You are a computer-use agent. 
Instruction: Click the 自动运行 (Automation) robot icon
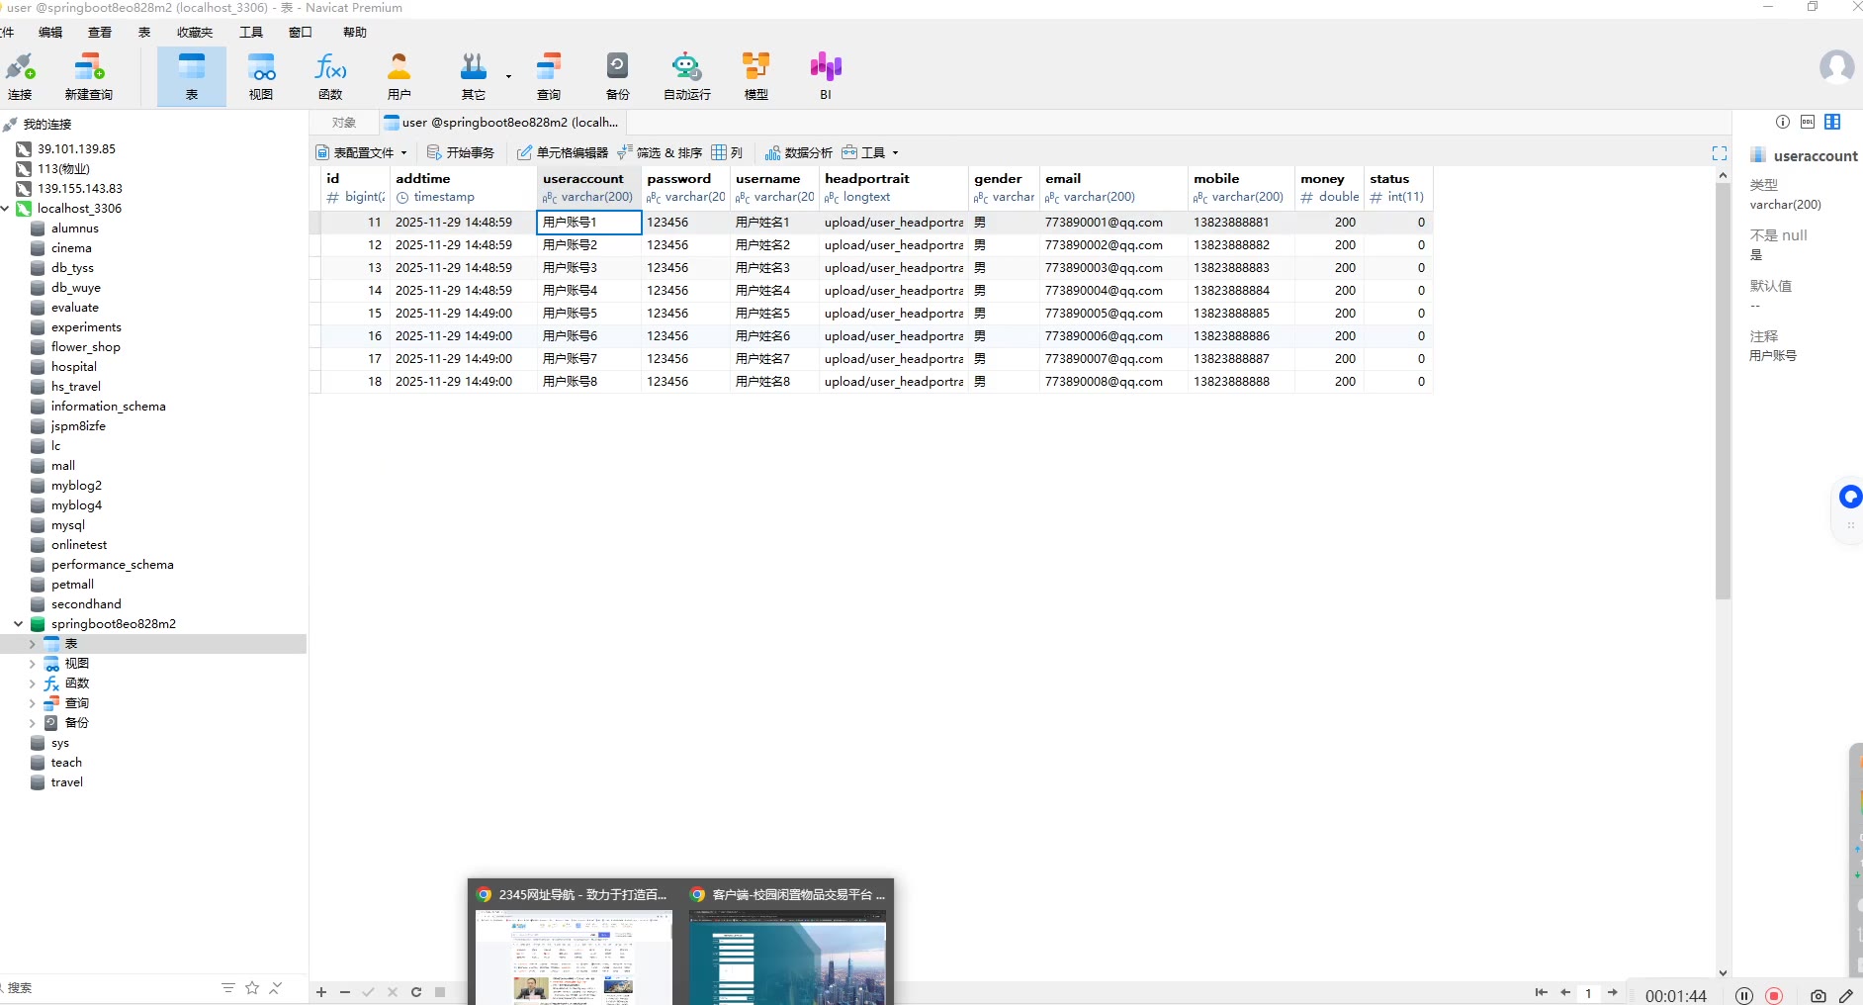click(x=686, y=76)
